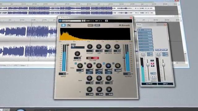Click the second dark button beside the IR Reverb title
Screen dimensions: 198x111
point(97,25)
